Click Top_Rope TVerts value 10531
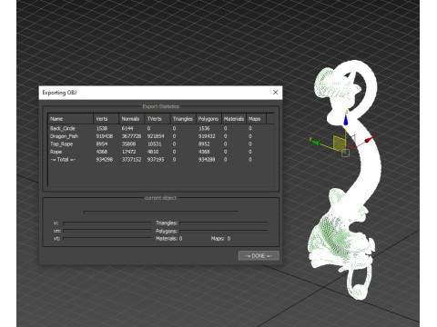Image resolution: width=437 pixels, height=327 pixels. pos(154,144)
